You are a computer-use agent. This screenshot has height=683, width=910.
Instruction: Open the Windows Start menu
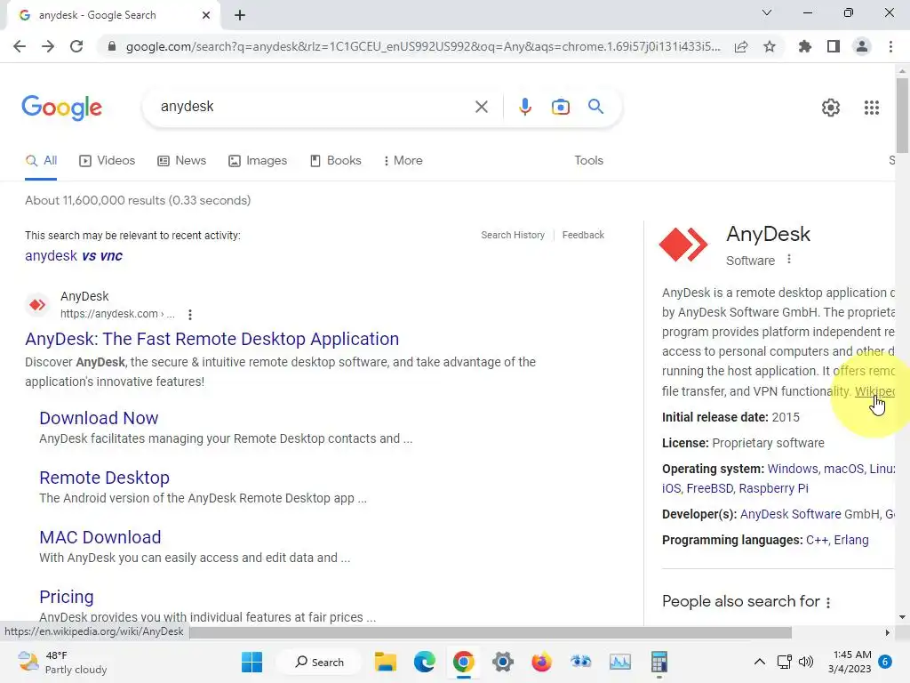tap(251, 662)
